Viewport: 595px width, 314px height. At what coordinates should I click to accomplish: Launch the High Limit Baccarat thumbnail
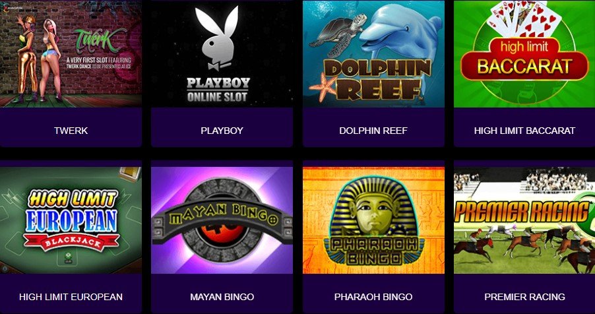click(524, 53)
